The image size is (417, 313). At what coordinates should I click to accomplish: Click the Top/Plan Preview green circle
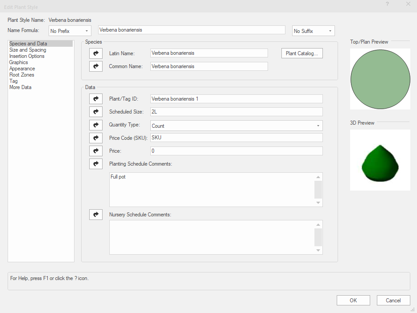click(380, 79)
